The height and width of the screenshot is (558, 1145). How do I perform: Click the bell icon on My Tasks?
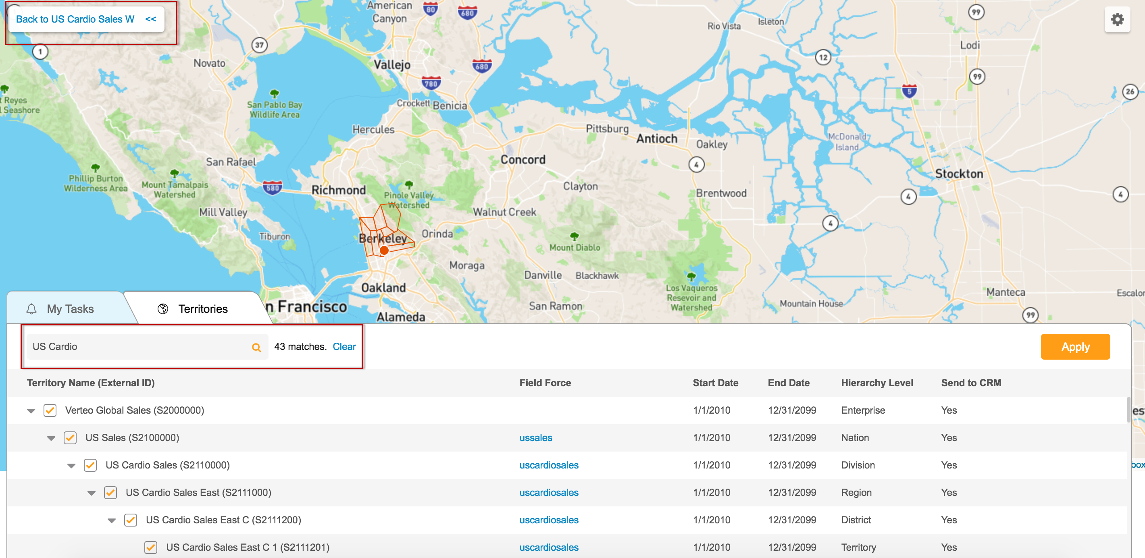tap(31, 309)
